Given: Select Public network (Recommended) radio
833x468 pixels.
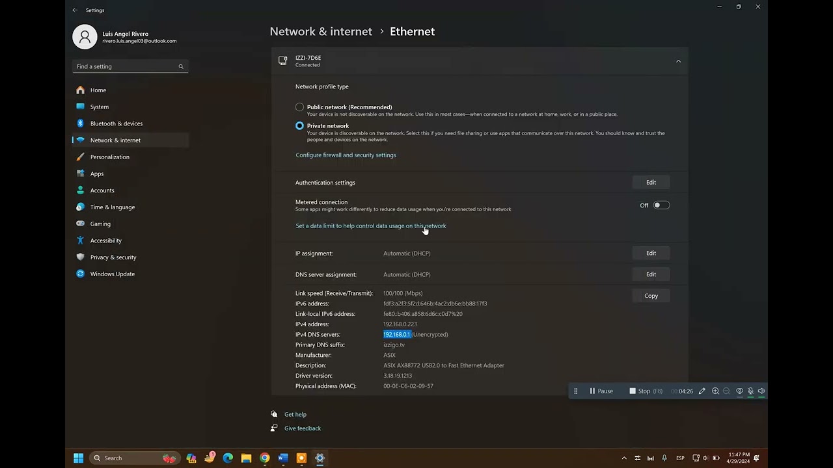Looking at the screenshot, I should (x=299, y=107).
